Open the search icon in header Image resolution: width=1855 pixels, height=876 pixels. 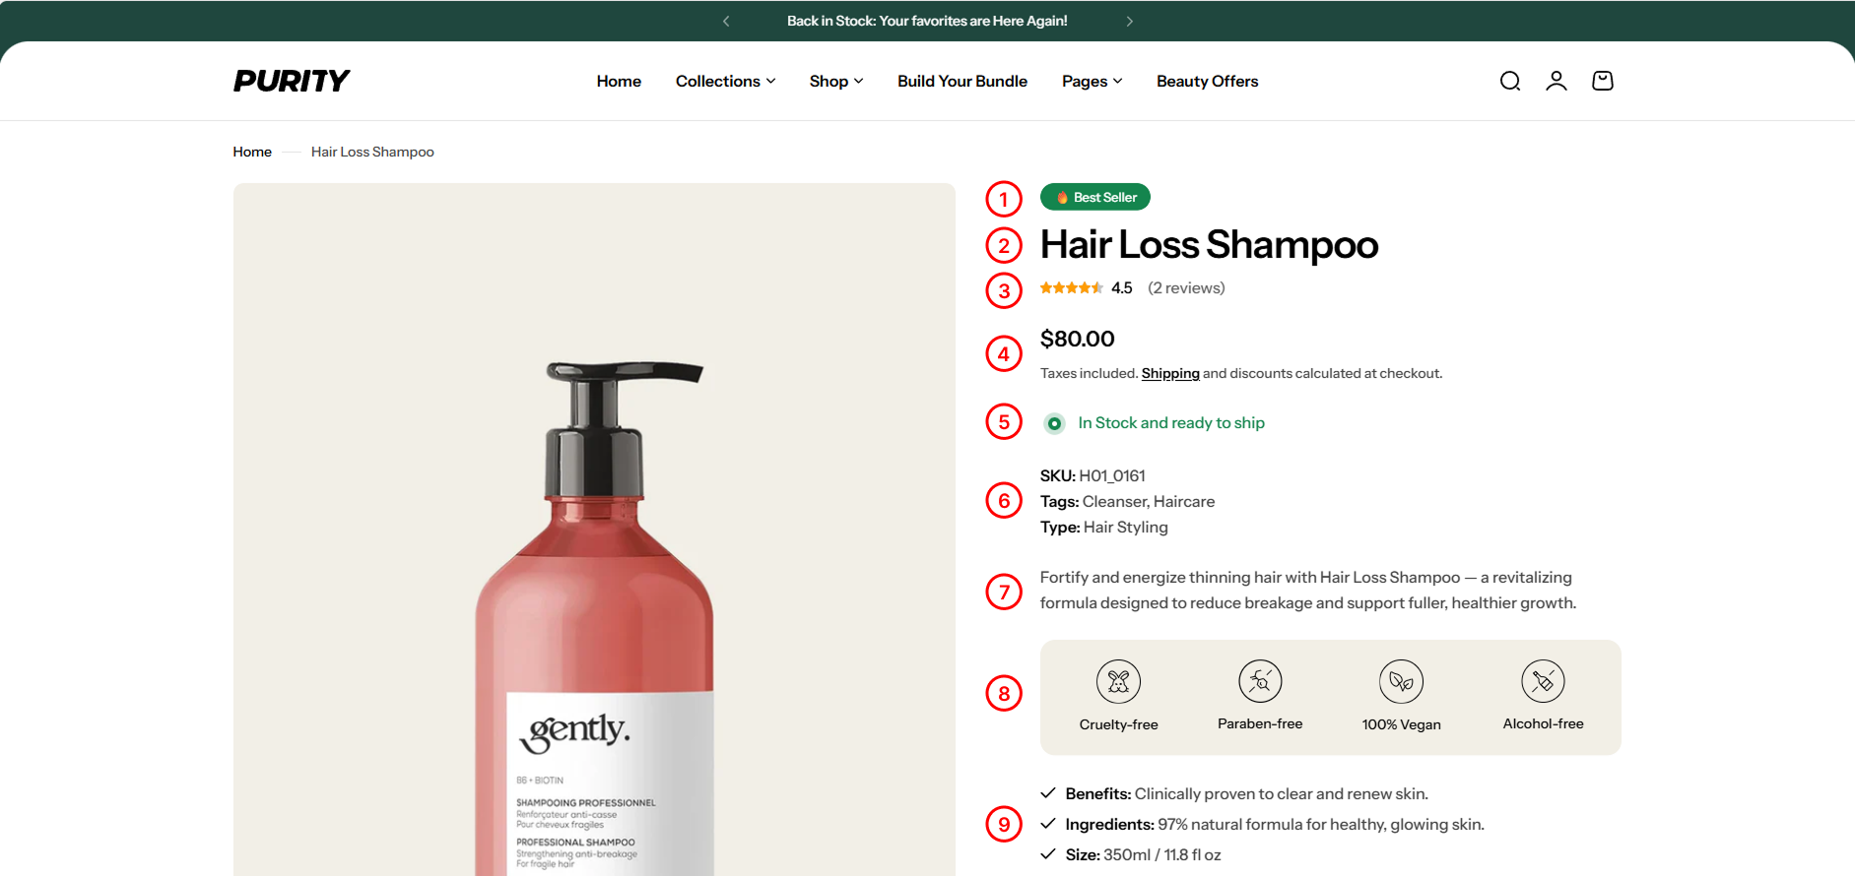pos(1509,81)
